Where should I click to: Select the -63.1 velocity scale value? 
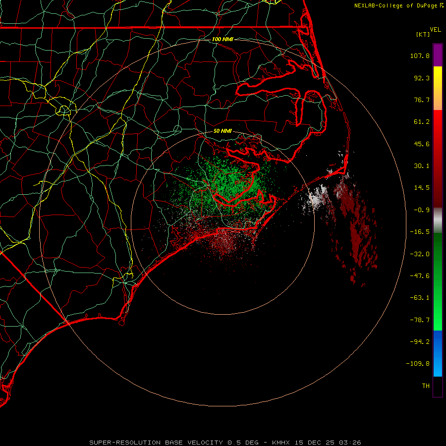(420, 298)
